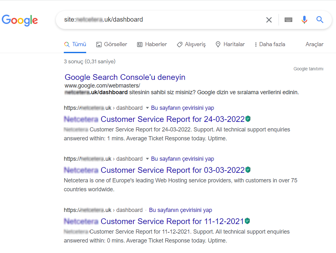Clear the search query with X
Image resolution: width=336 pixels, height=253 pixels.
tap(269, 20)
